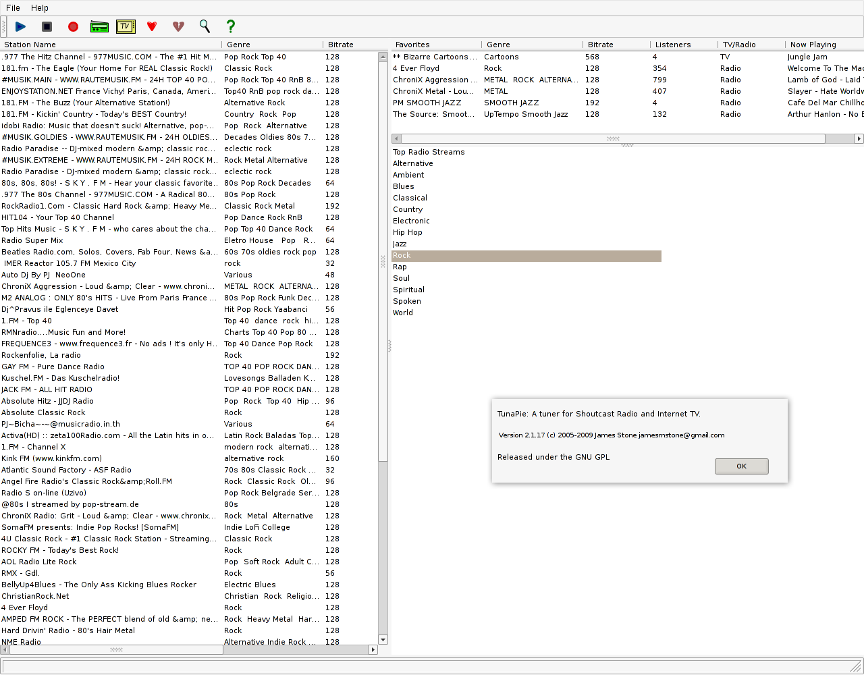Select the ChristianRock.Net station
The width and height of the screenshot is (864, 675).
click(x=189, y=596)
